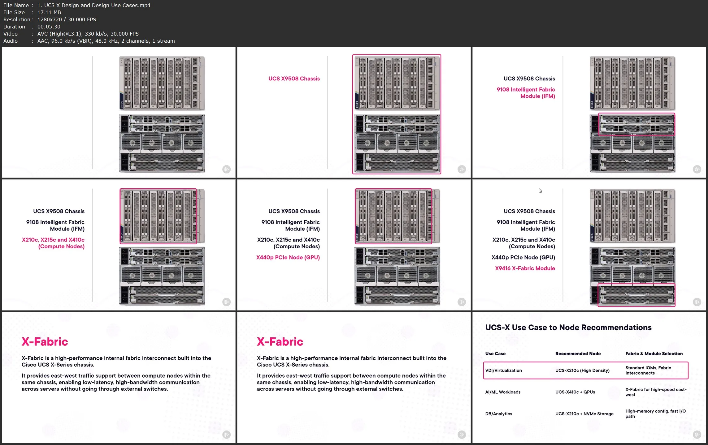This screenshot has width=708, height=445.
Task: Click the video codec line 'AVC (High@L3.1), 330 kb/s'
Action: [72, 34]
